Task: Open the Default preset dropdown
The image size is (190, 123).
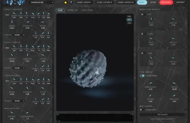Action: pyautogui.click(x=42, y=2)
